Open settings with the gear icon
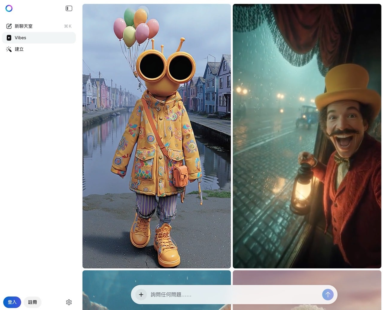 pyautogui.click(x=69, y=302)
